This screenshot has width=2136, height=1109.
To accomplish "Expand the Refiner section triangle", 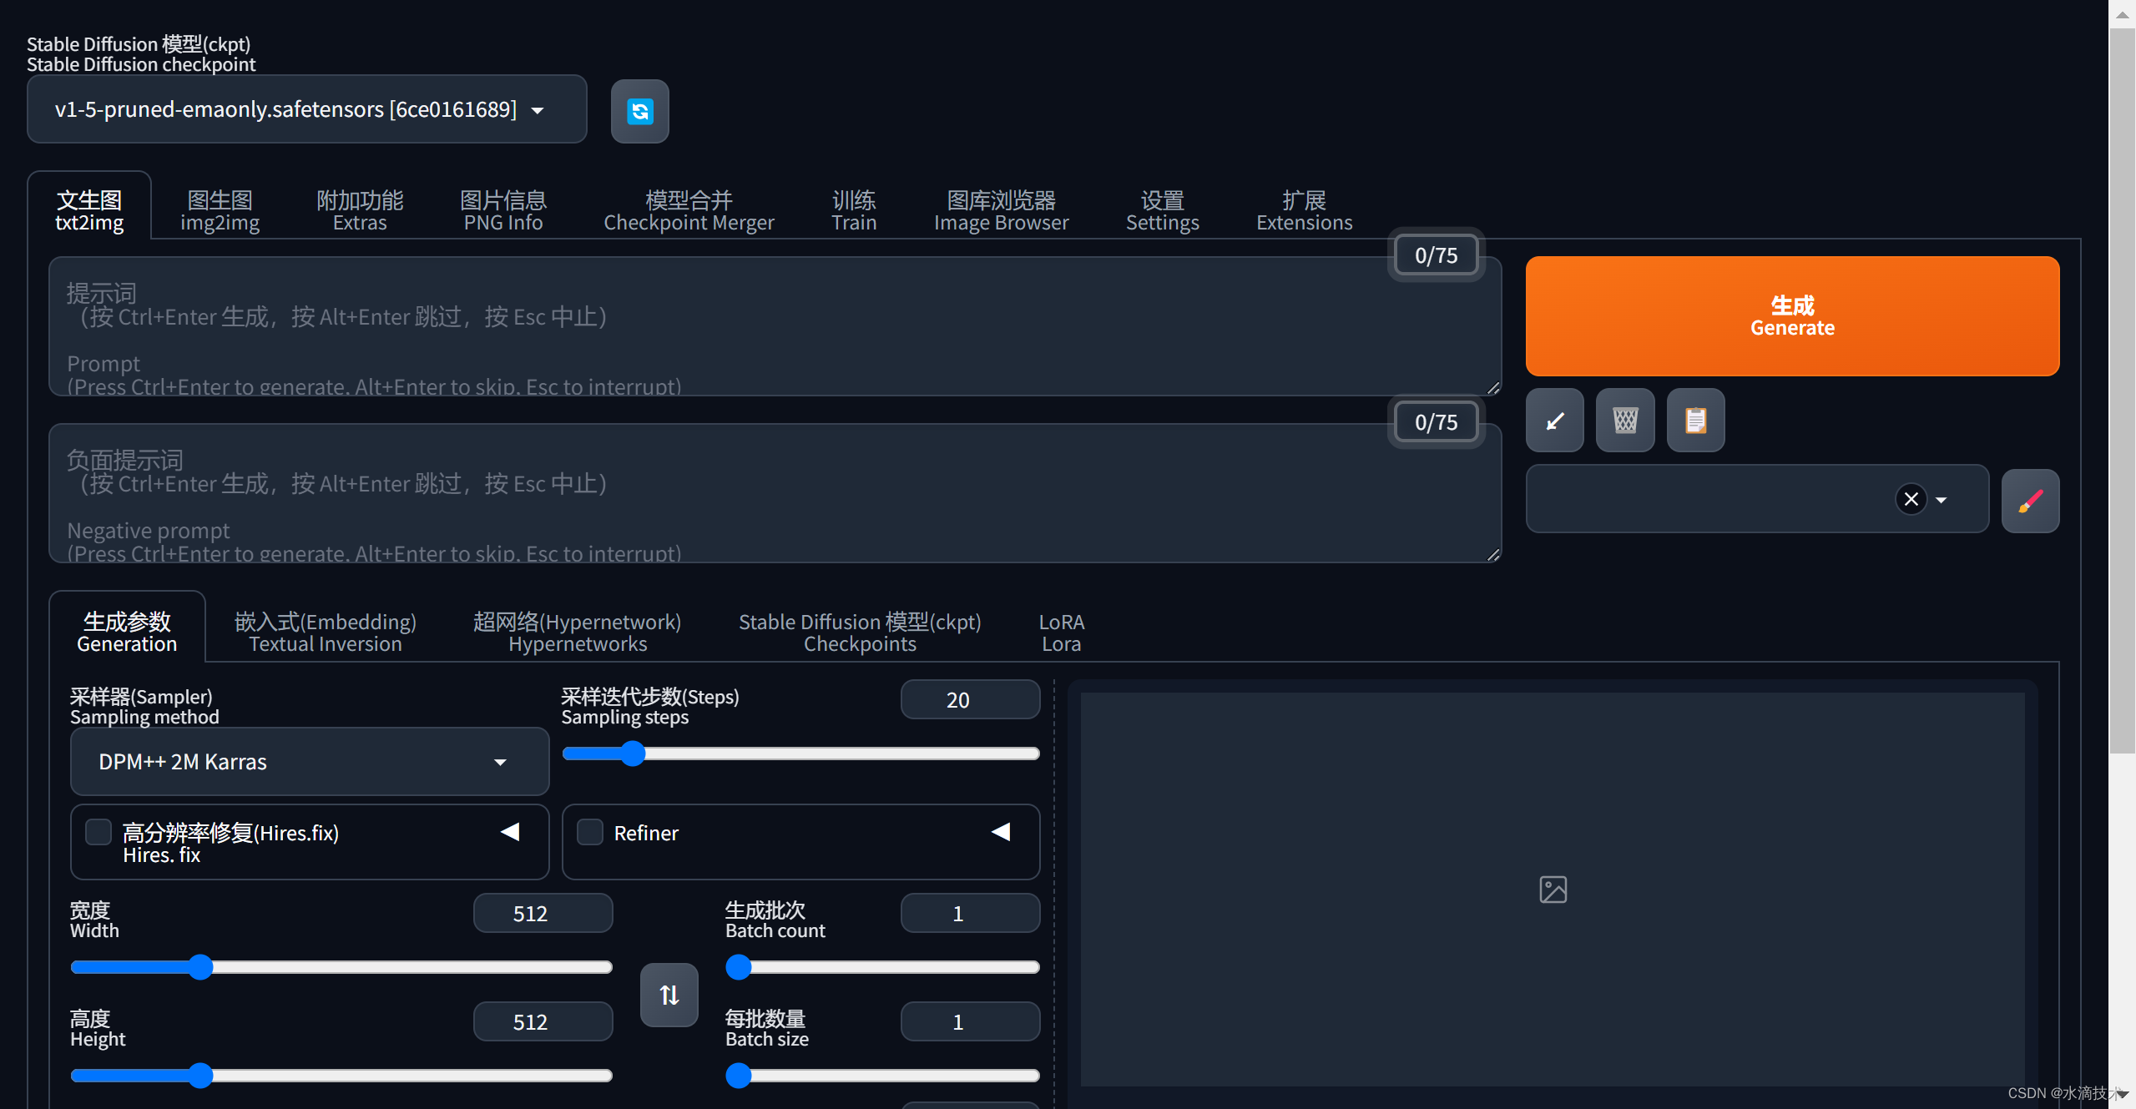I will [1001, 832].
